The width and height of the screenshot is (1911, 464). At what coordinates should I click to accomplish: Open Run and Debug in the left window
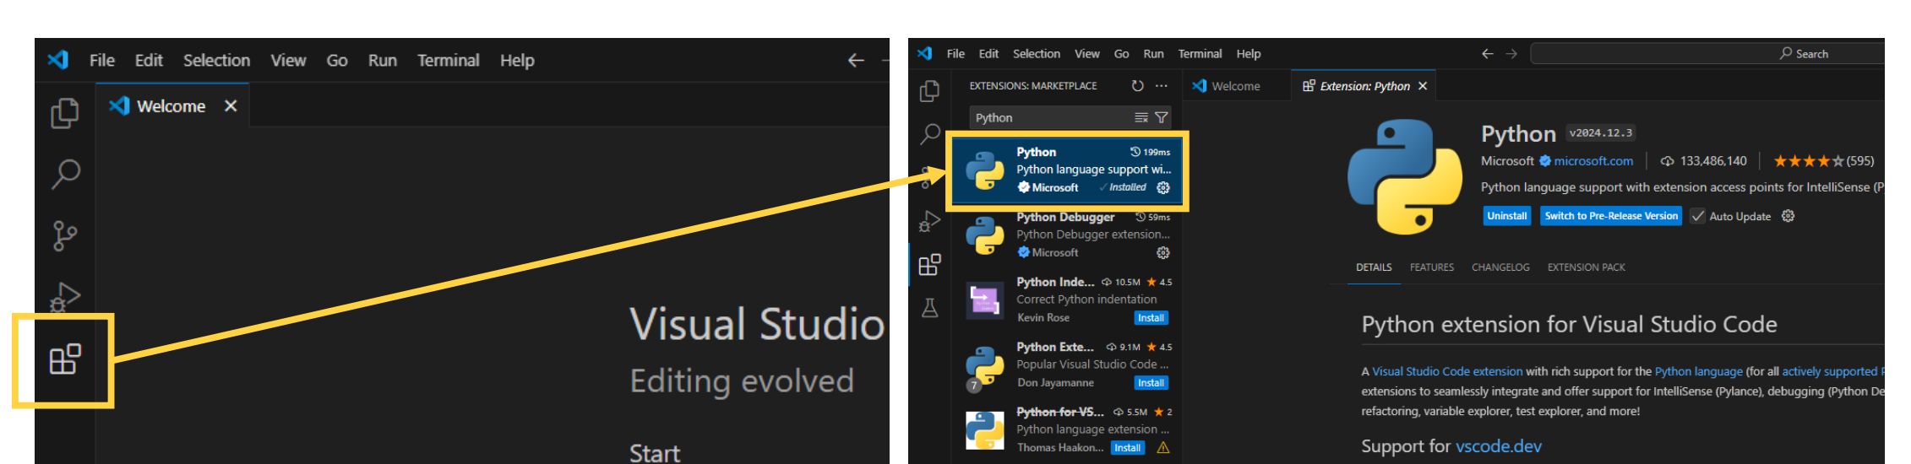click(65, 296)
